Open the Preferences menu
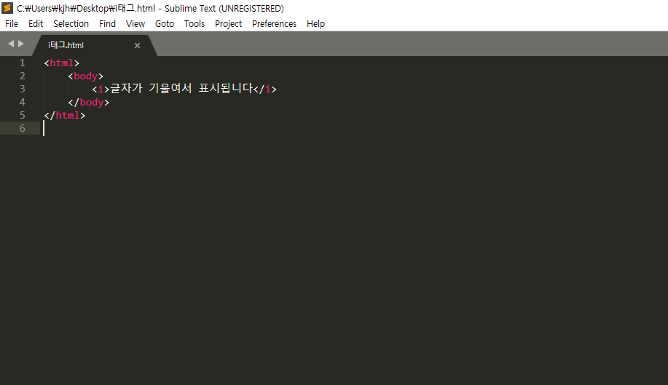This screenshot has width=668, height=385. 275,24
